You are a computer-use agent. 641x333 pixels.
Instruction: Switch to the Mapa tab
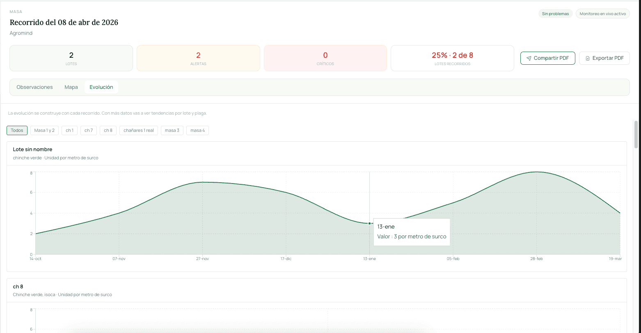[71, 87]
